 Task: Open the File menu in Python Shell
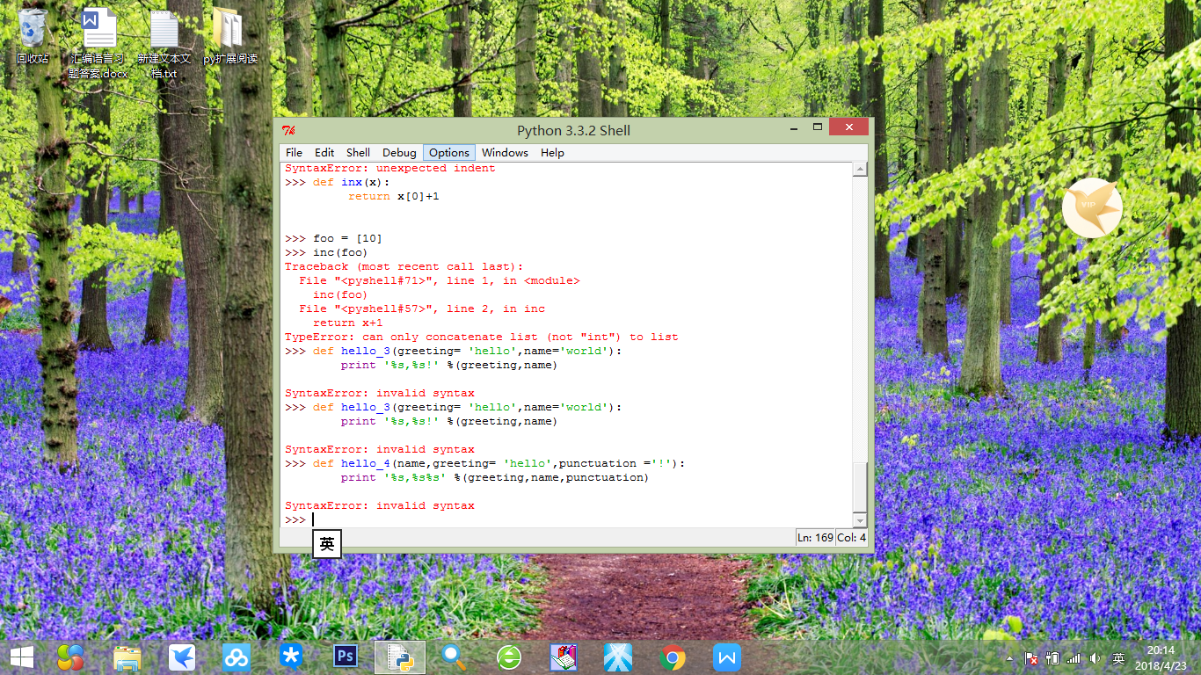[294, 152]
